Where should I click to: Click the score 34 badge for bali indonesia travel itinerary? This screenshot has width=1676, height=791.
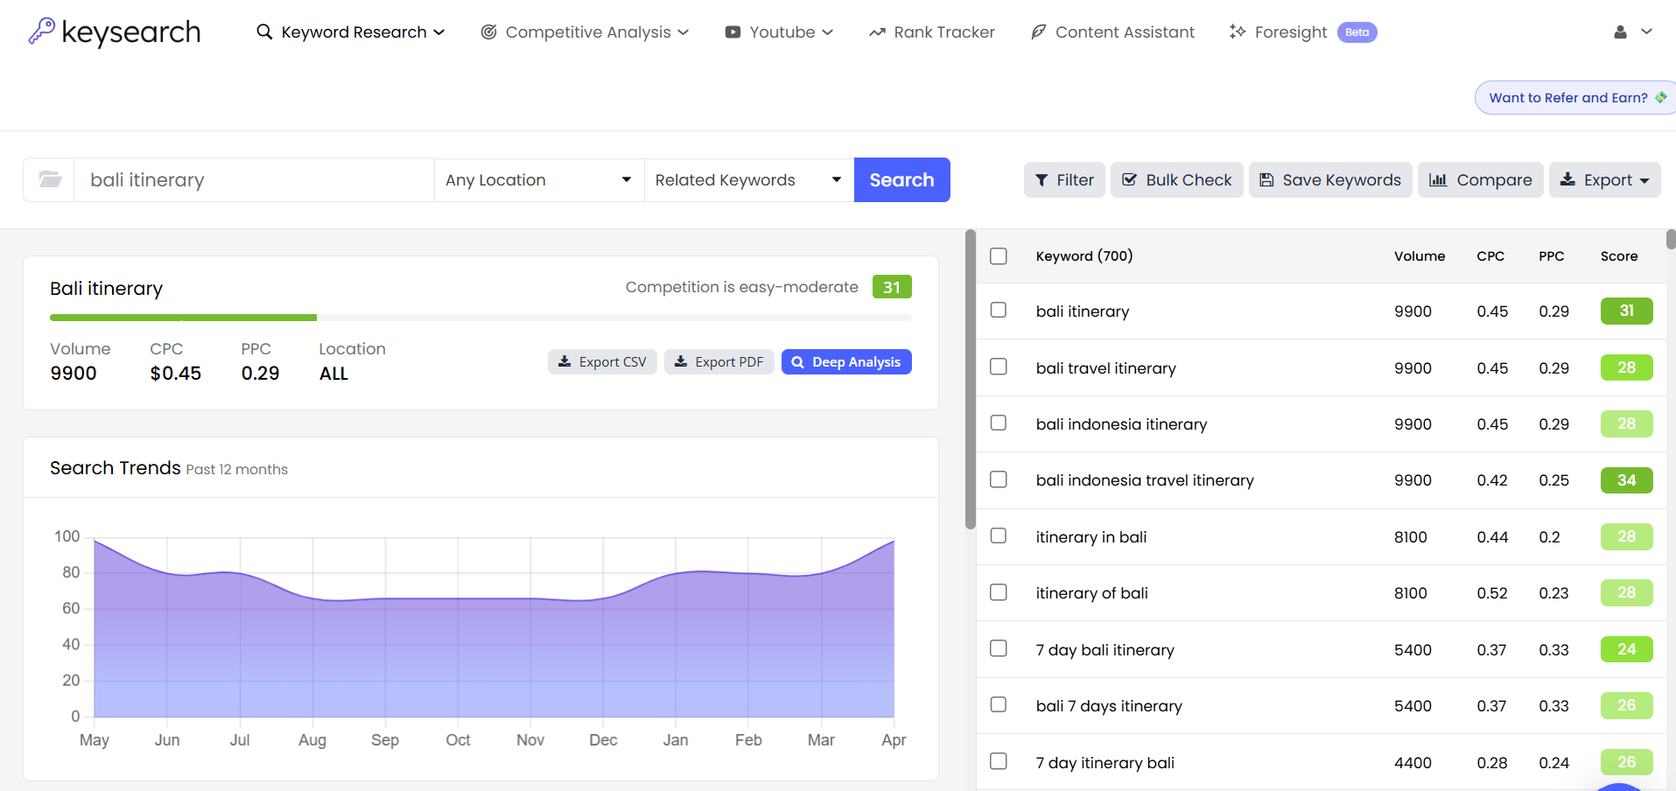point(1626,479)
